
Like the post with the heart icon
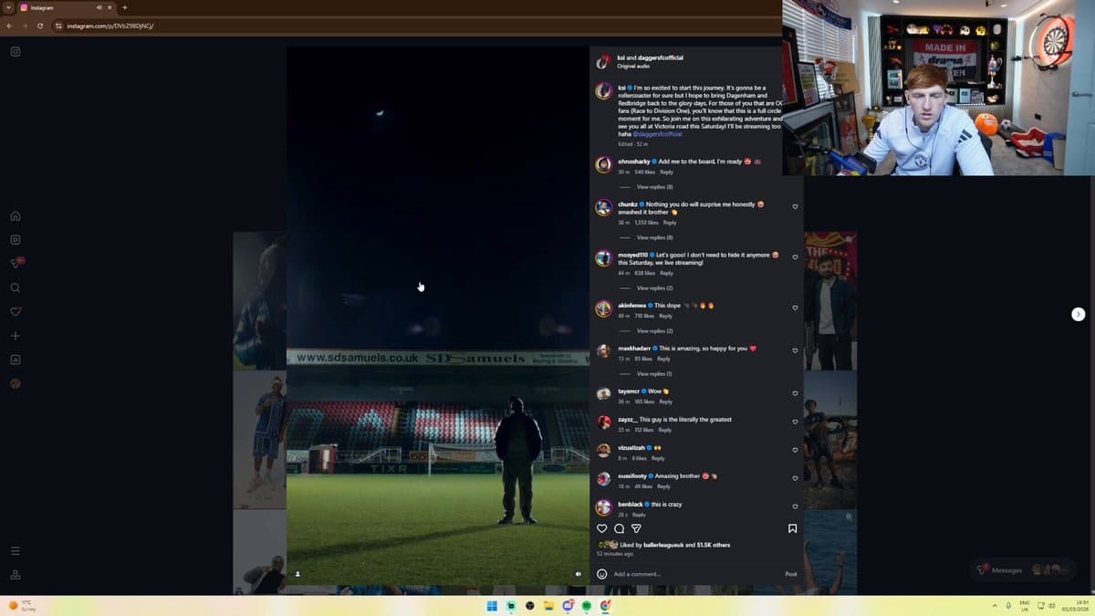click(601, 528)
